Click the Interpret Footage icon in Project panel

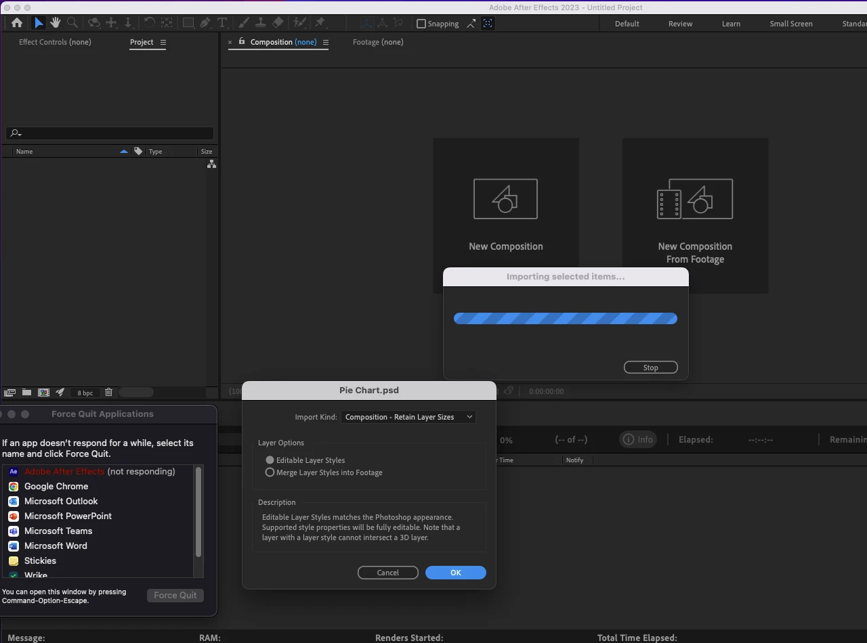[x=9, y=393]
